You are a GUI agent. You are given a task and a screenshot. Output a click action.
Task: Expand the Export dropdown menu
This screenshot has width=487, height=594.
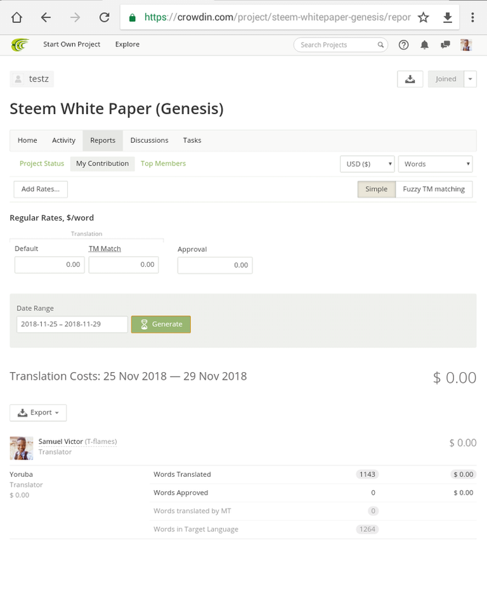(x=38, y=413)
